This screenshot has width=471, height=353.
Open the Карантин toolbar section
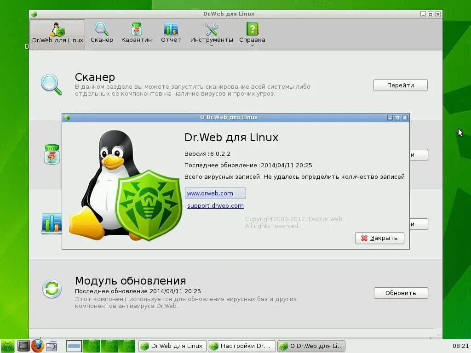(x=136, y=33)
